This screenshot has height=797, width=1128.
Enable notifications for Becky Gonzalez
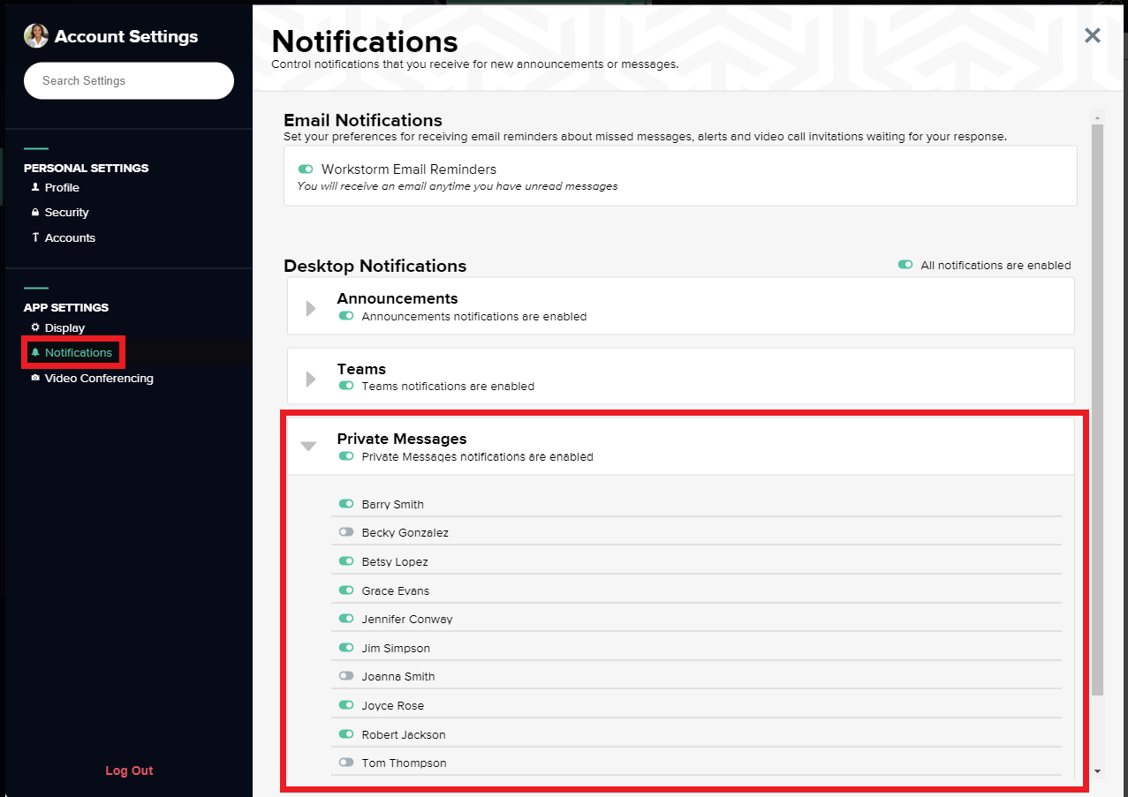pyautogui.click(x=346, y=532)
